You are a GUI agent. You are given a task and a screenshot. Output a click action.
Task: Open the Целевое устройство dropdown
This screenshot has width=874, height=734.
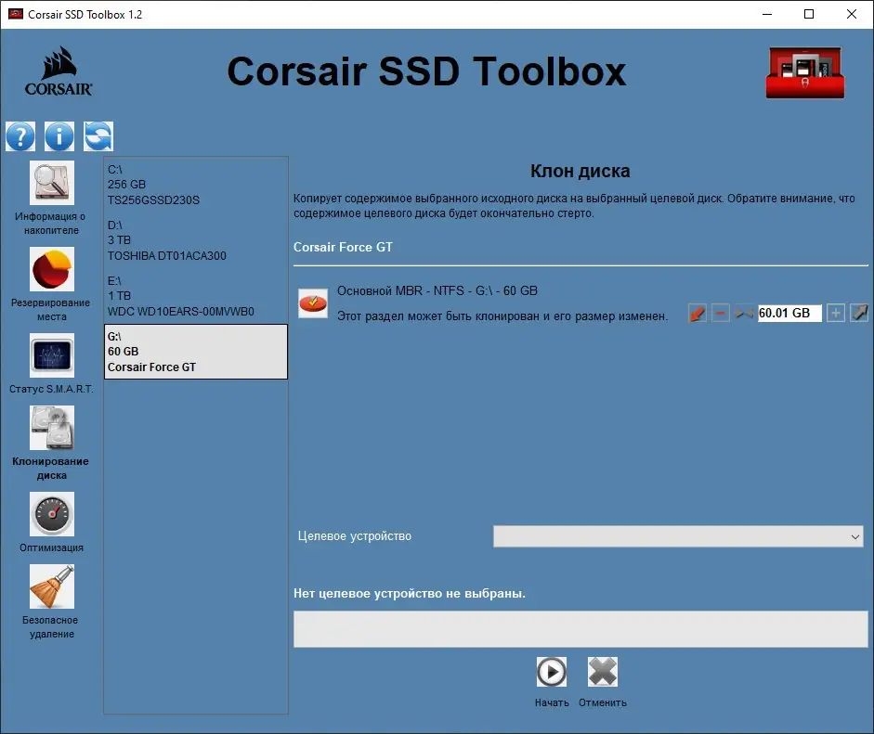[x=677, y=536]
